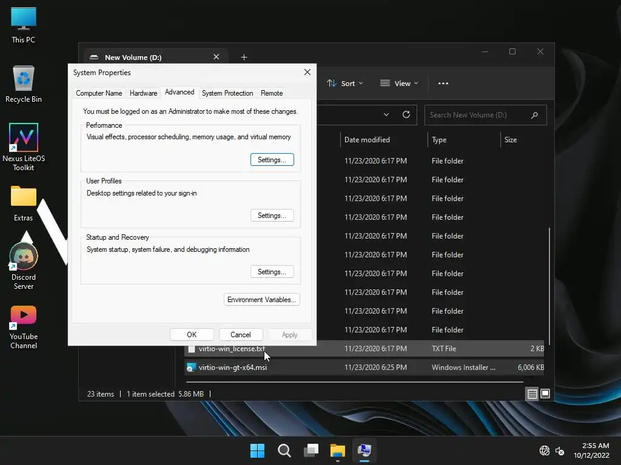Screen dimensions: 621x465
Task: Open Startup and Recovery Settings
Action: [x=272, y=272]
